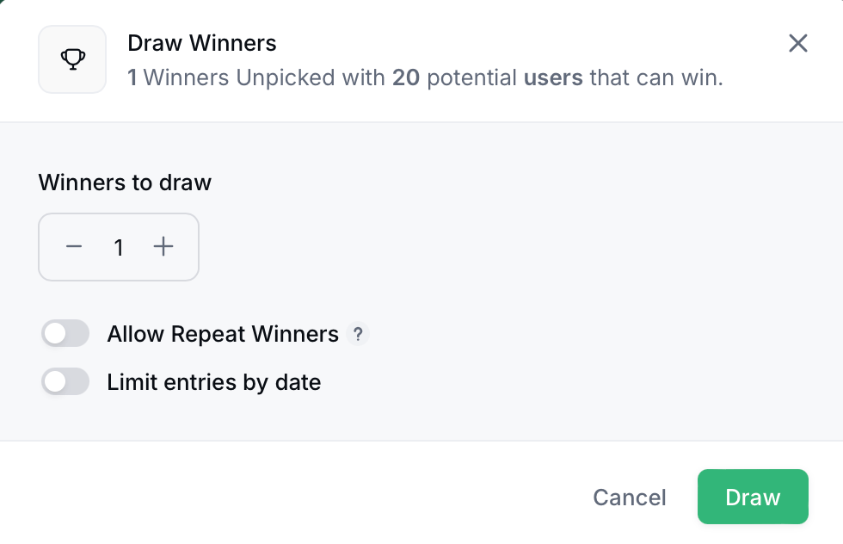Increase Winners to draw with plus control

[x=163, y=247]
